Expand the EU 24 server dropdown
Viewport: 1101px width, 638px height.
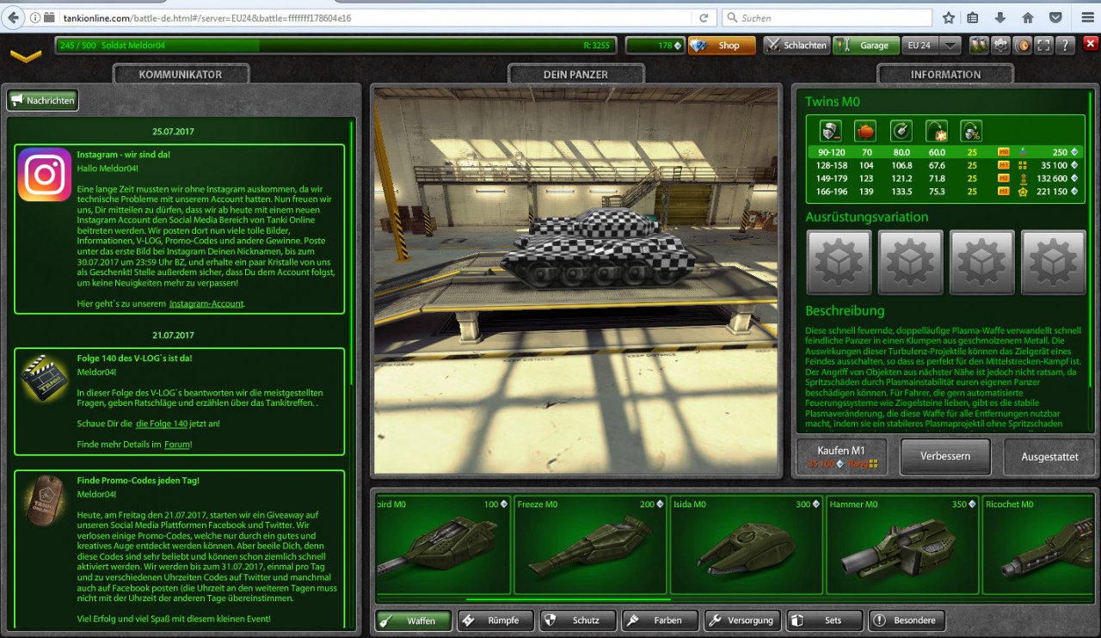950,46
